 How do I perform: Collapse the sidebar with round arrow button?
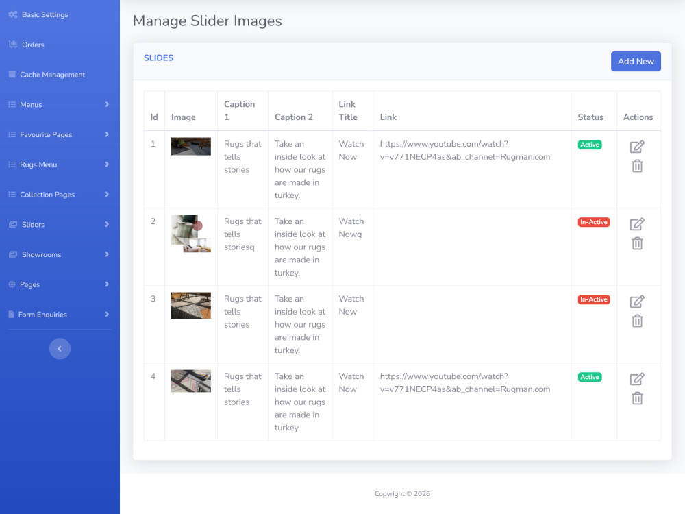point(60,349)
